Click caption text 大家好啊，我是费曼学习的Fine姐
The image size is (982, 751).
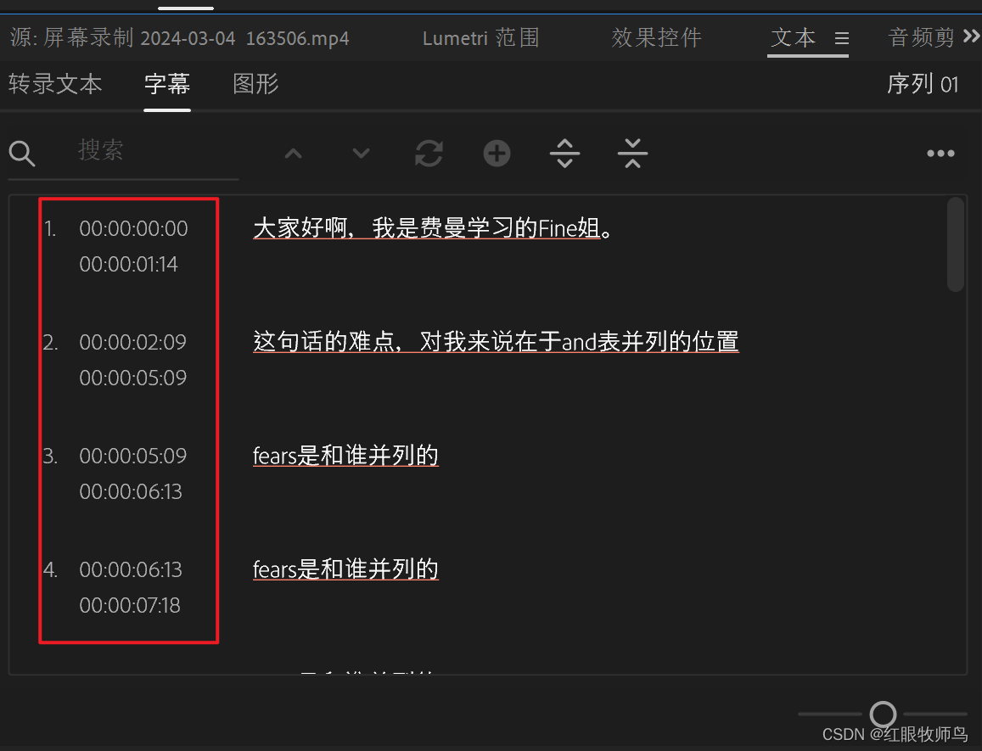coord(432,228)
